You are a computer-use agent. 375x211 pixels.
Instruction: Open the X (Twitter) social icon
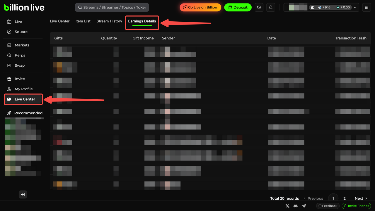(287, 206)
